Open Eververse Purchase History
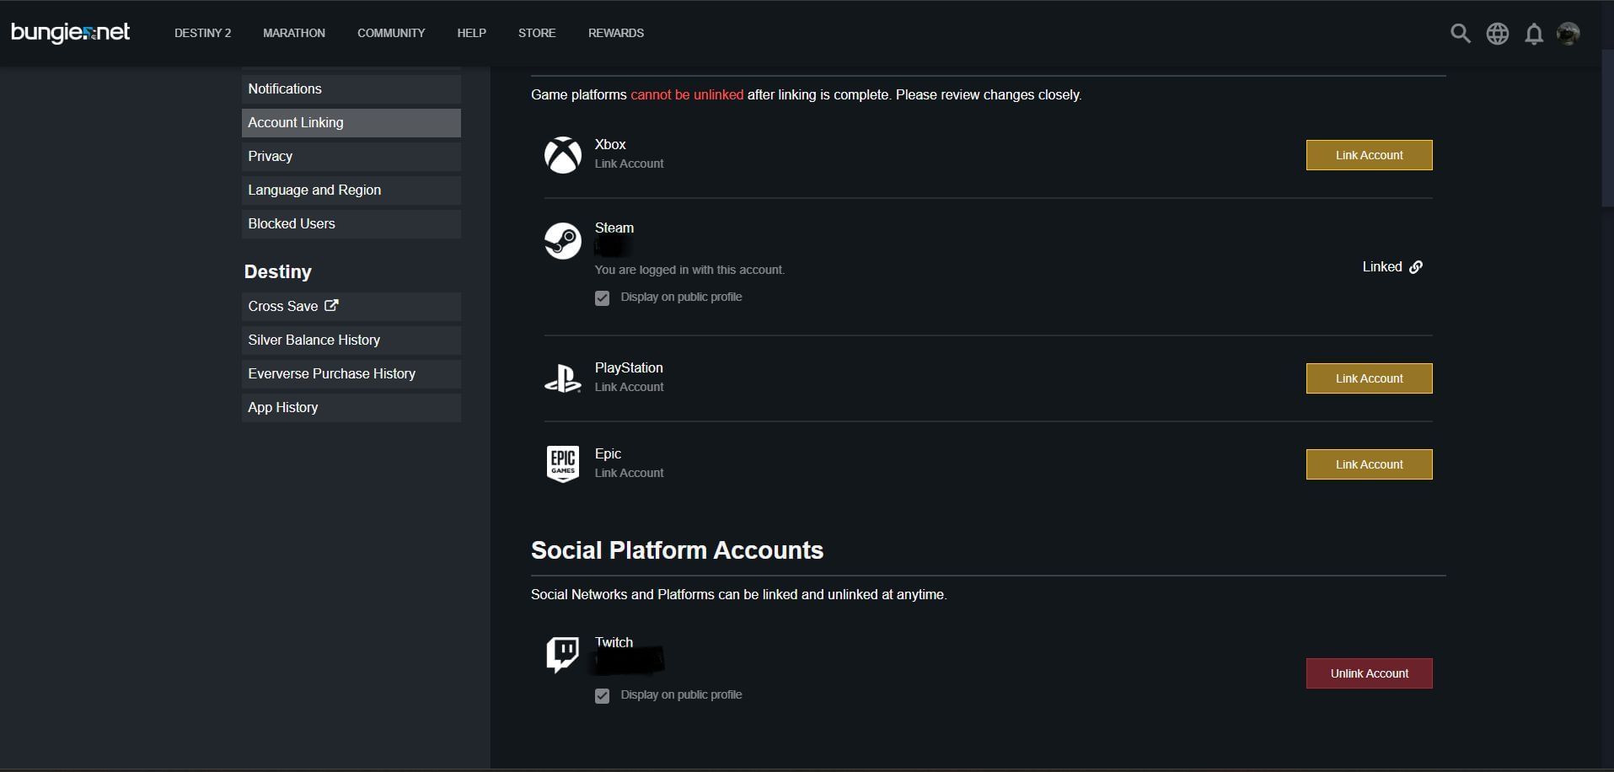The image size is (1614, 772). 351,374
